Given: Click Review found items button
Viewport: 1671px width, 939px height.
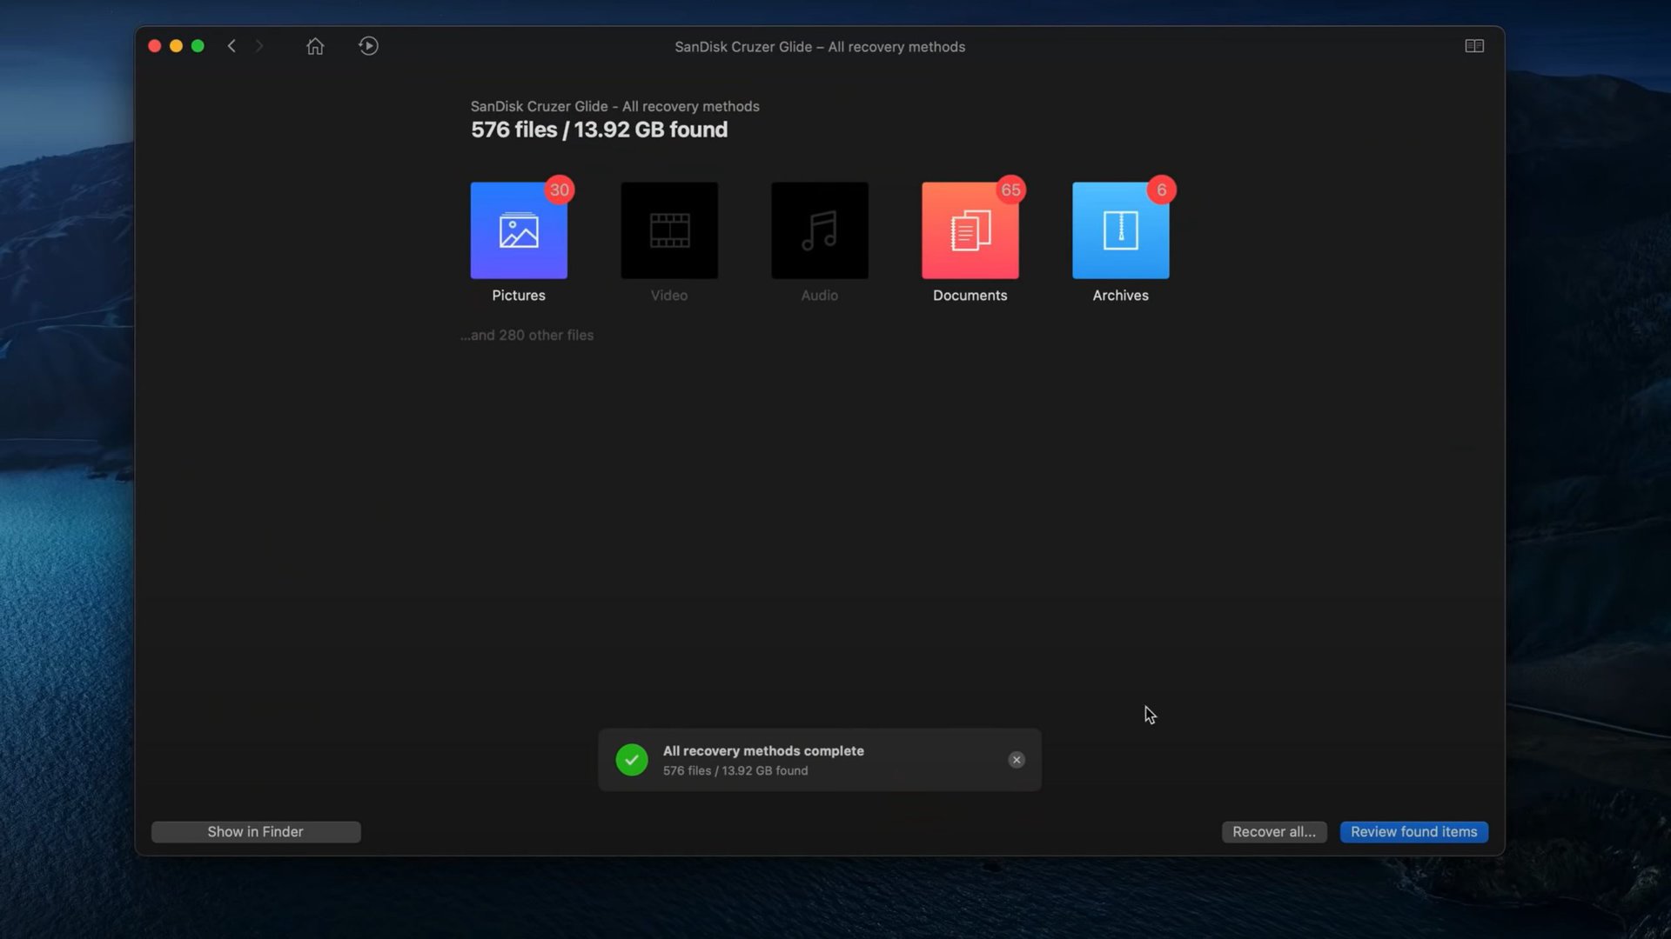Looking at the screenshot, I should [x=1413, y=830].
